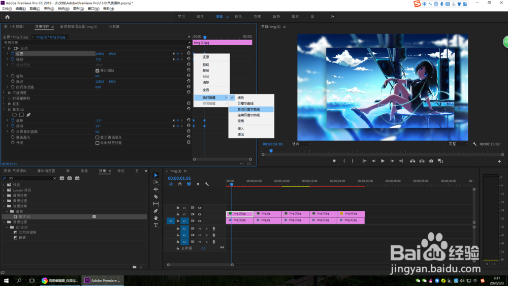The width and height of the screenshot is (508, 286).
Task: Select the Selection arrow tool
Action: (156, 175)
